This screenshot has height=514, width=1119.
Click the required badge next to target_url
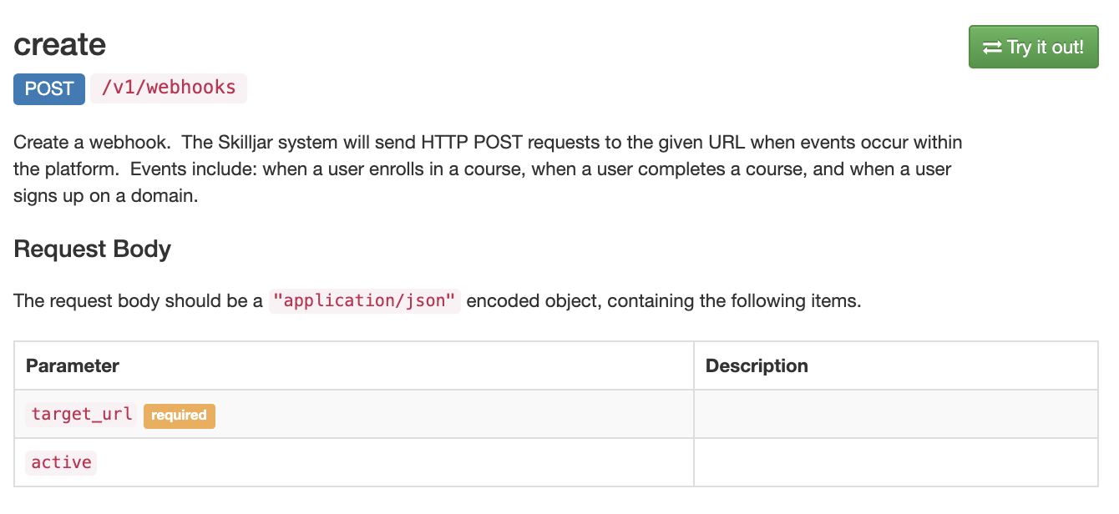180,416
